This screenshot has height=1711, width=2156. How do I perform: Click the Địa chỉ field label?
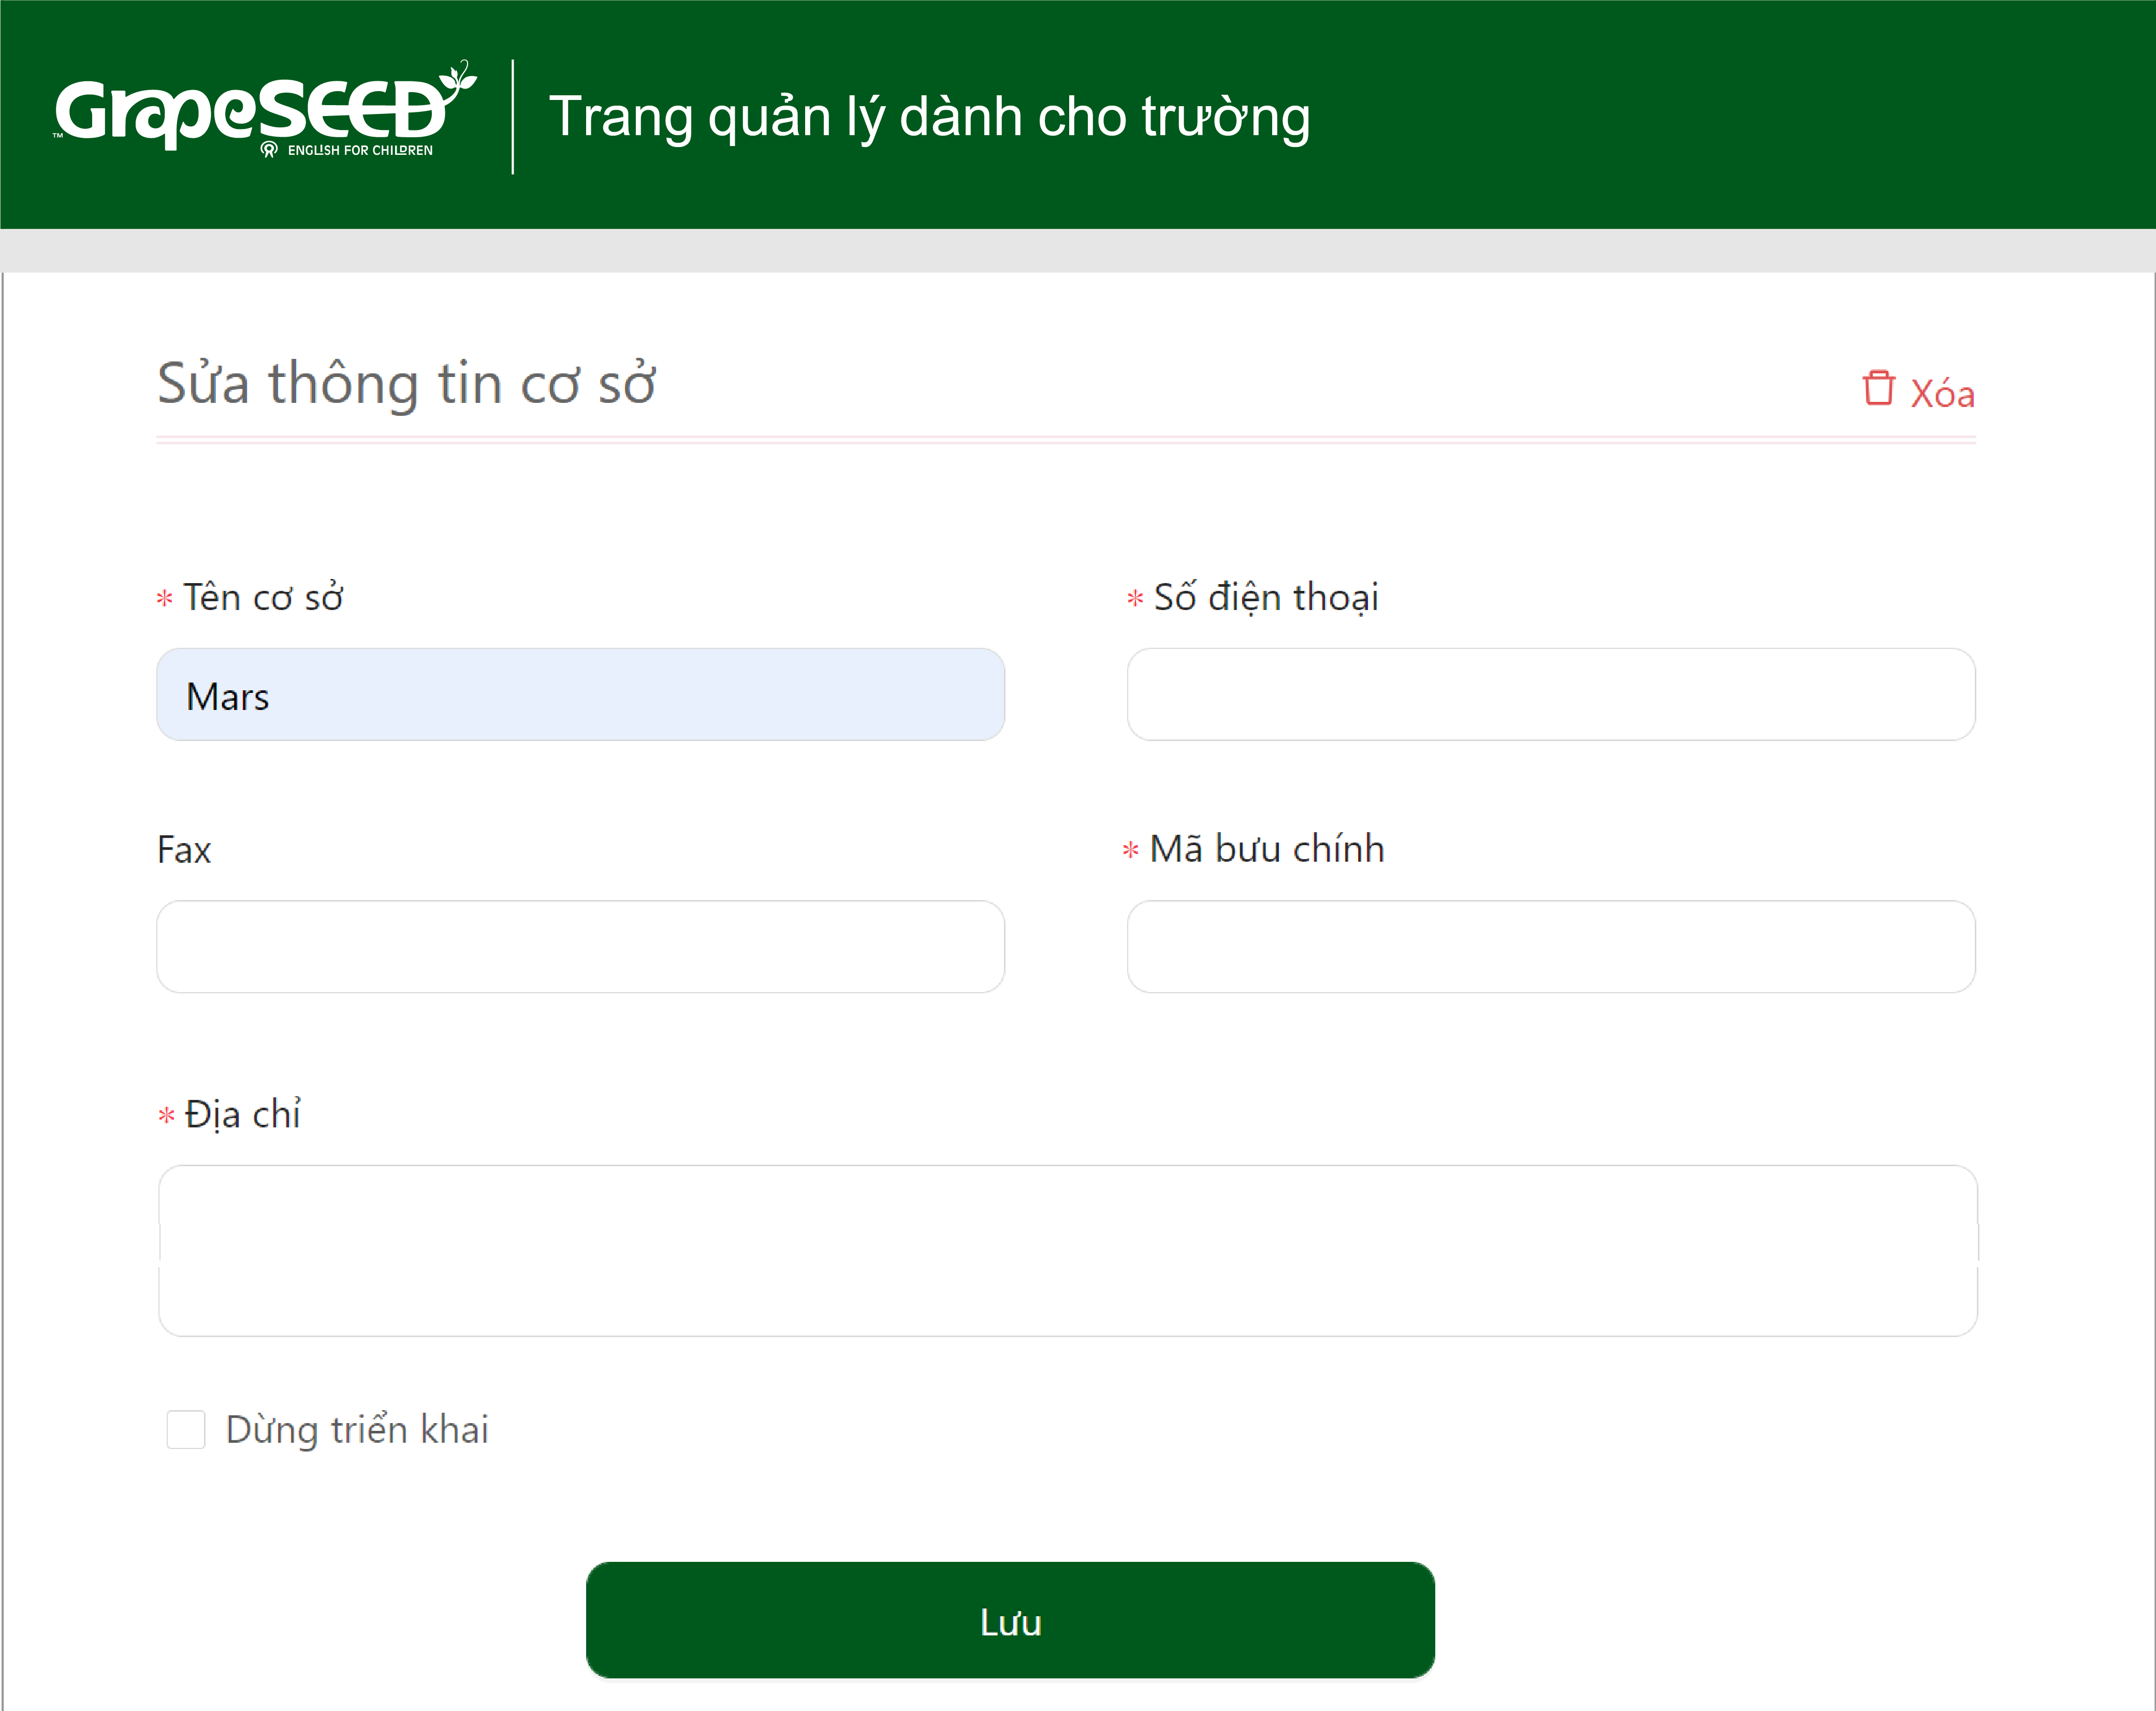coord(243,1114)
